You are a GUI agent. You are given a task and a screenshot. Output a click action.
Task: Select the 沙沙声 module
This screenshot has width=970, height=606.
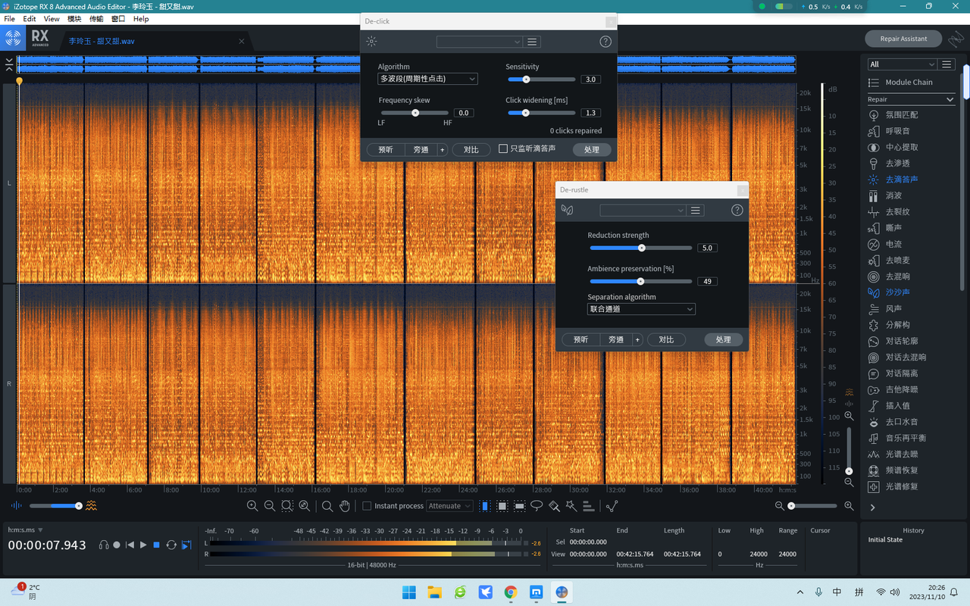pos(898,292)
